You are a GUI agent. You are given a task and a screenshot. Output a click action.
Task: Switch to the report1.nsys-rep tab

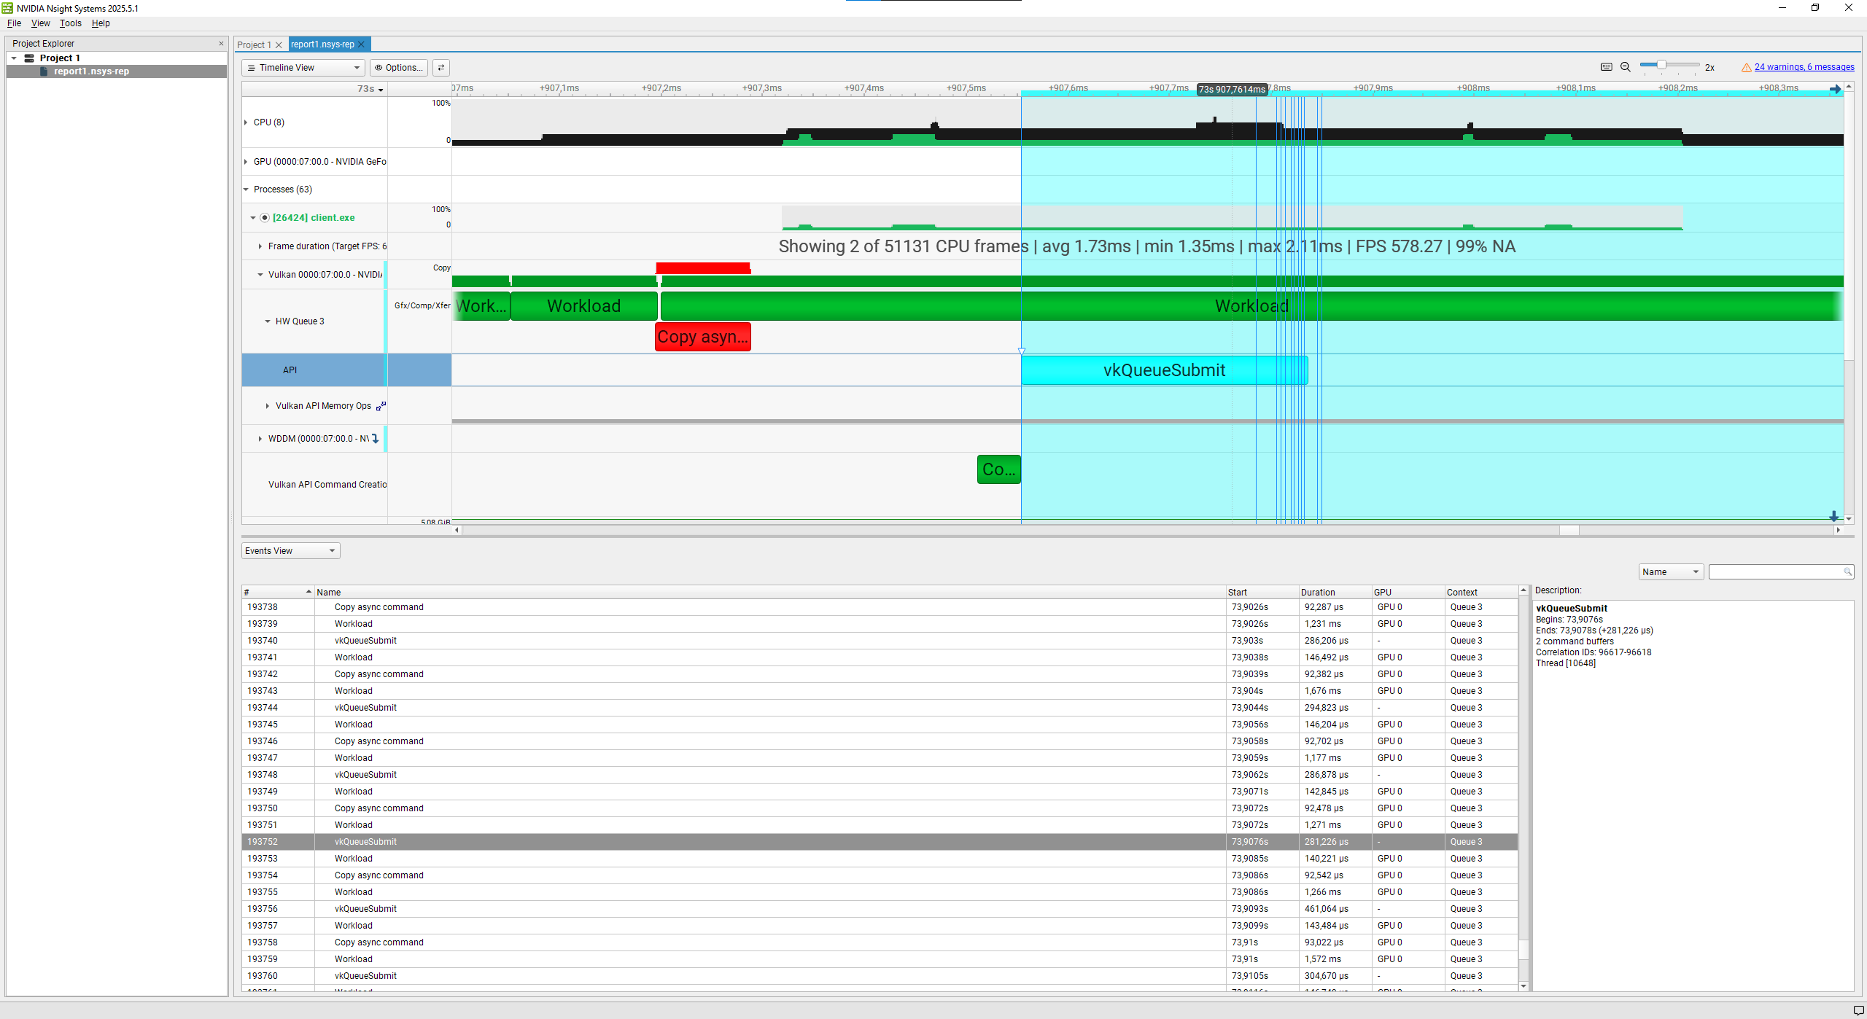pyautogui.click(x=322, y=44)
